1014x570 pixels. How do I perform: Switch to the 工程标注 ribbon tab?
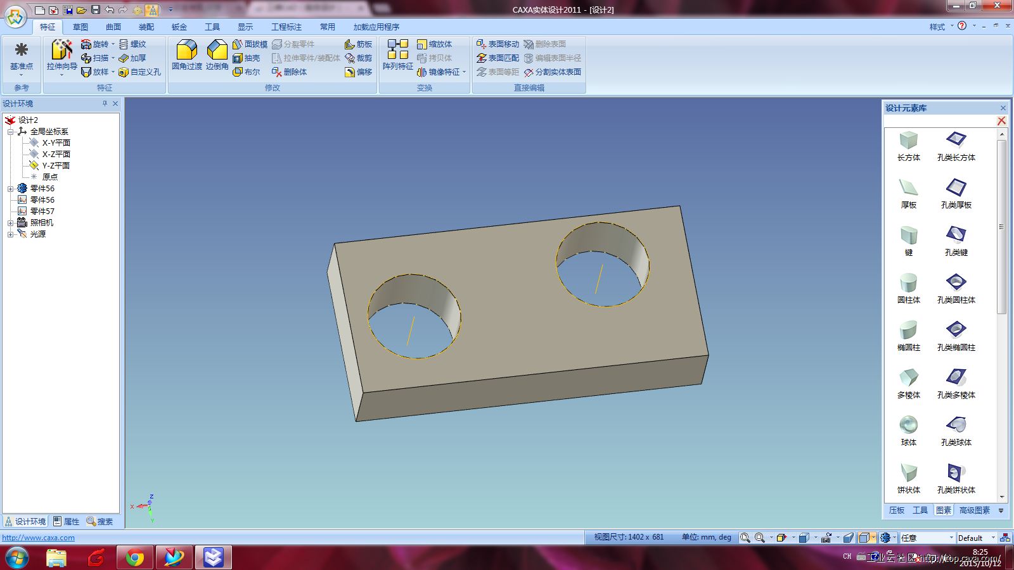coord(286,27)
